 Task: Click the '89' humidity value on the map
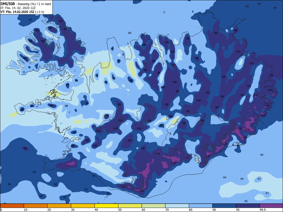pyautogui.click(x=130, y=33)
